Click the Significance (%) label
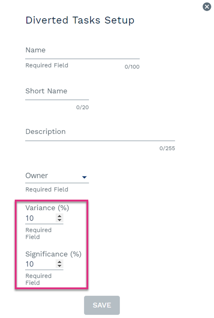Screen dimensions: 214x318 pos(53,254)
